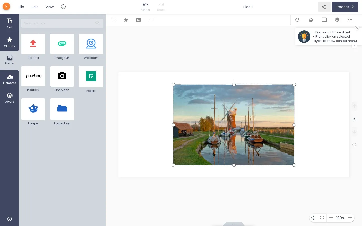
Task: Open Unsplash photo source
Action: (62, 76)
